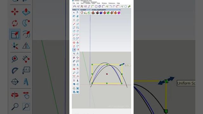Choose the Text label tool in small toolbar

77,61
